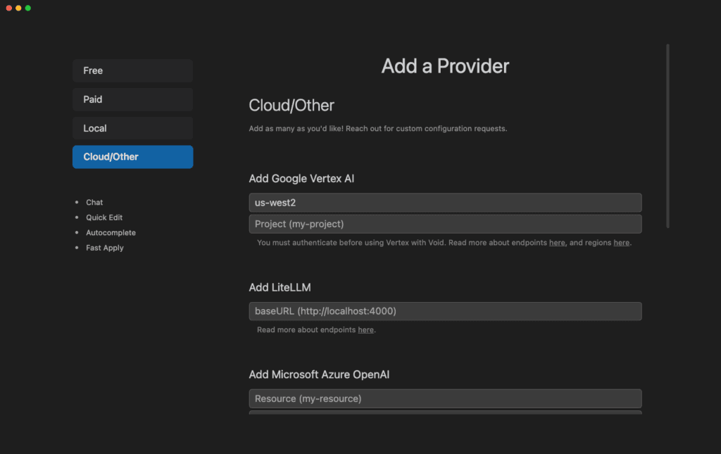
Task: Click the 'Fast Apply' list item
Action: click(105, 248)
